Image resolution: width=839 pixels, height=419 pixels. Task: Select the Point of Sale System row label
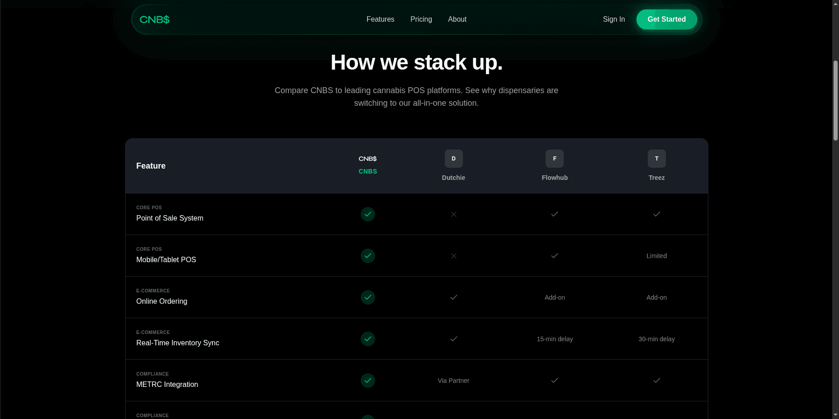[x=170, y=218]
